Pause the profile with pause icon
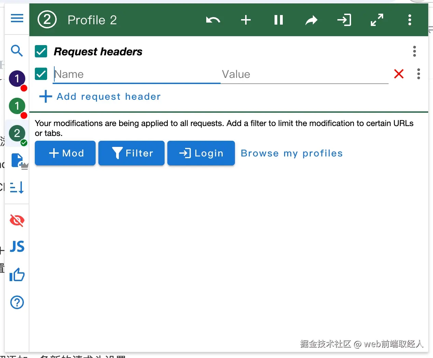 click(x=279, y=20)
